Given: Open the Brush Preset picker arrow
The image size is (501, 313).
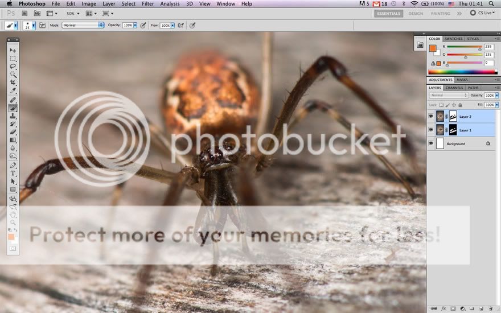Looking at the screenshot, I should [x=34, y=25].
